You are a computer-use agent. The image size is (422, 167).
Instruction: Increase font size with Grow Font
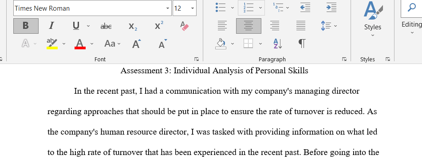pyautogui.click(x=136, y=44)
